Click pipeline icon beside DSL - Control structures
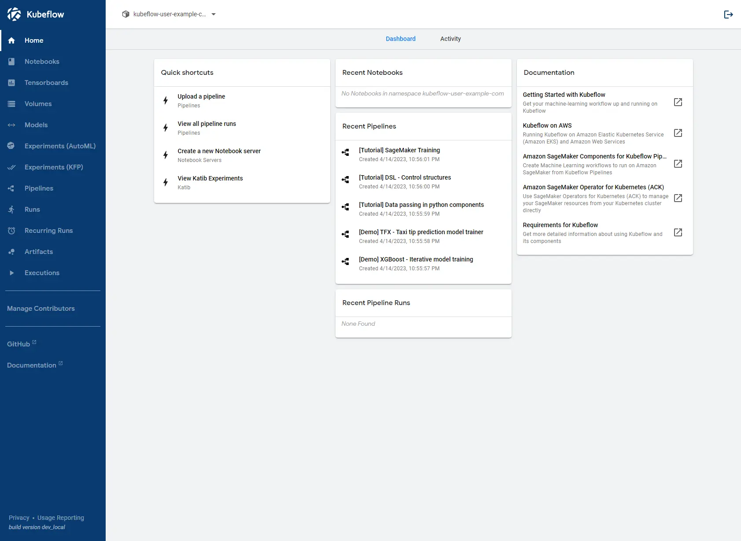The image size is (741, 541). click(346, 180)
